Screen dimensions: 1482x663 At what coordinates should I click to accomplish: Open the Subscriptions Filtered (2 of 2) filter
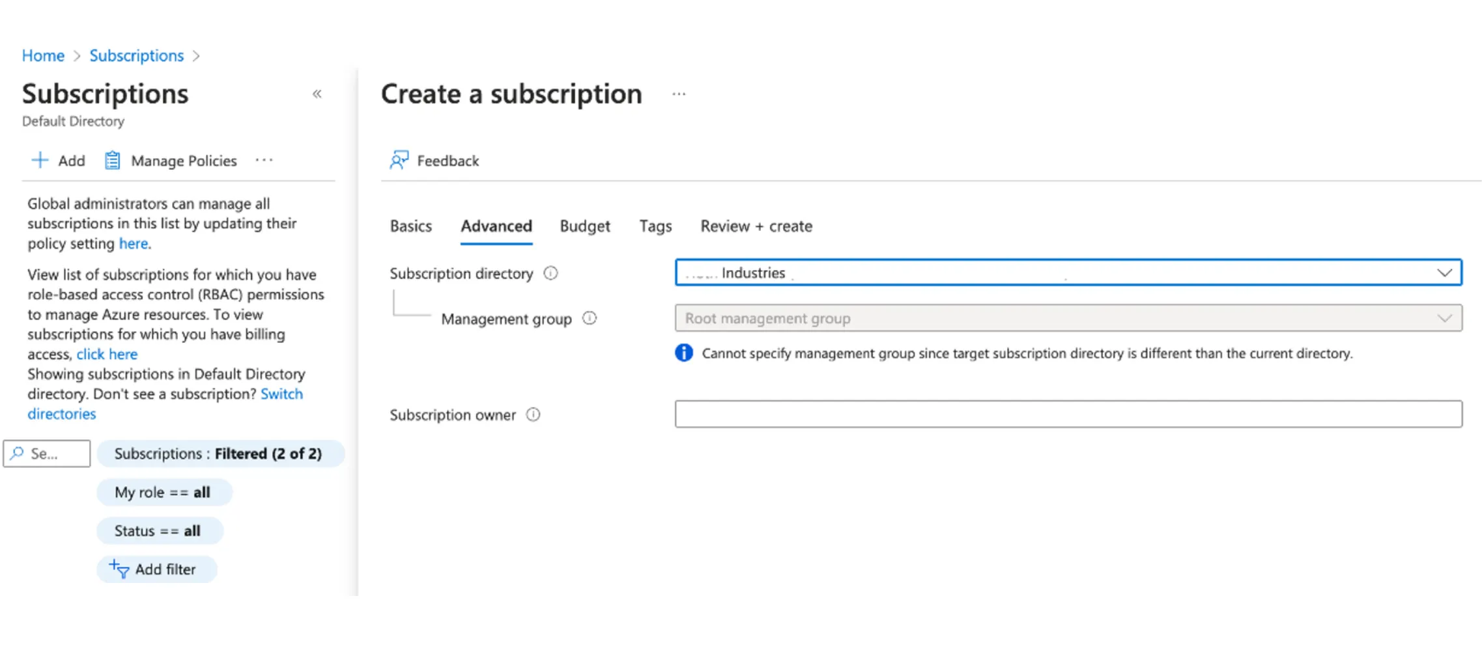coord(220,453)
